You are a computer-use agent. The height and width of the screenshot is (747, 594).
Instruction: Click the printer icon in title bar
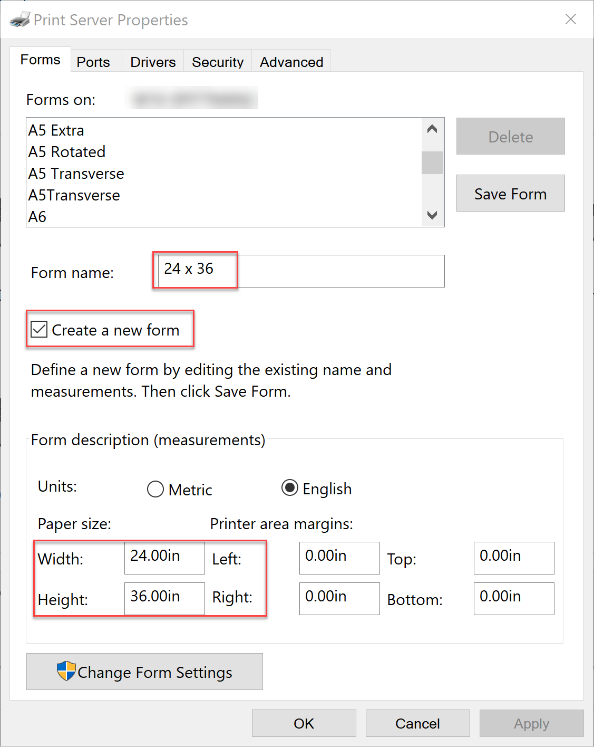(x=20, y=20)
